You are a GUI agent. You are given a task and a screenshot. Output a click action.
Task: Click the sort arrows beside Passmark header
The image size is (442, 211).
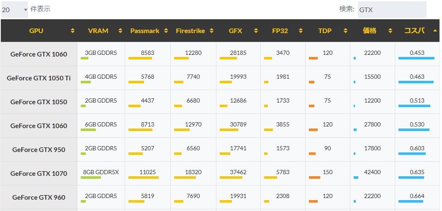click(166, 31)
